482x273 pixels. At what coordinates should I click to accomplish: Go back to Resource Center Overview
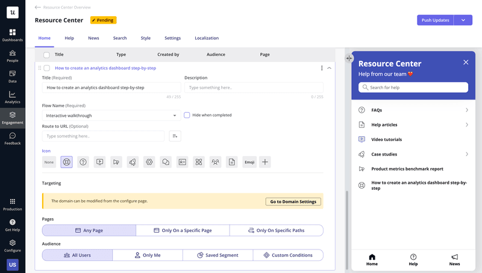click(63, 7)
